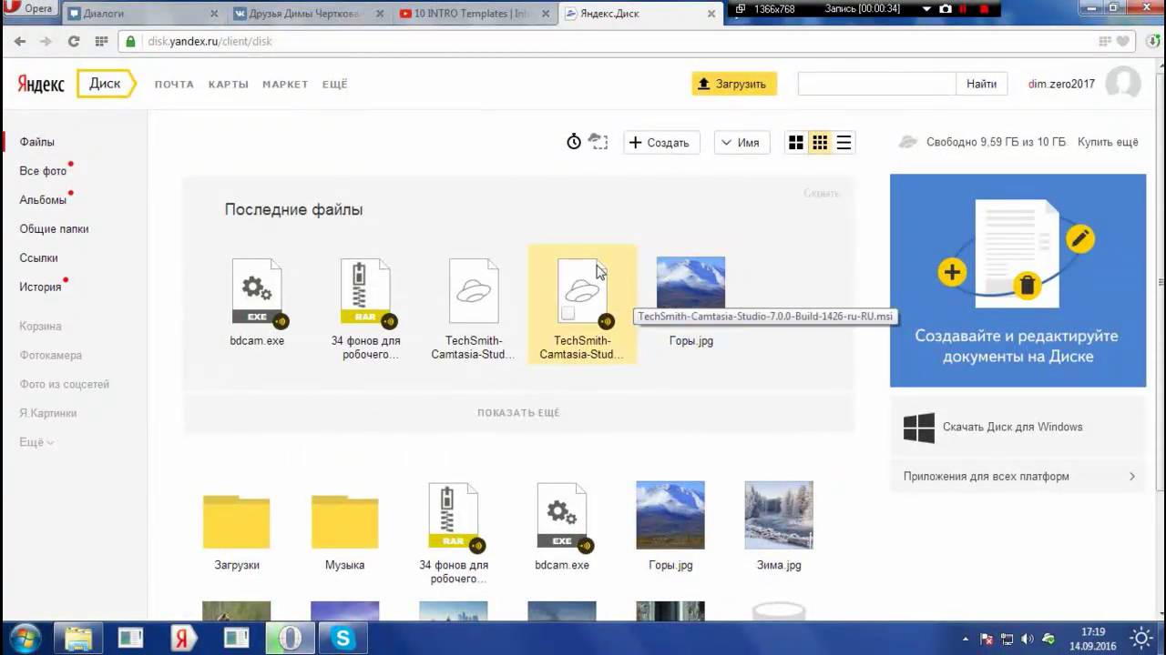Viewport: 1166px width, 655px height.
Task: Click ПОКАЗАТЬ ЕЩЁ to show more files
Action: point(518,413)
